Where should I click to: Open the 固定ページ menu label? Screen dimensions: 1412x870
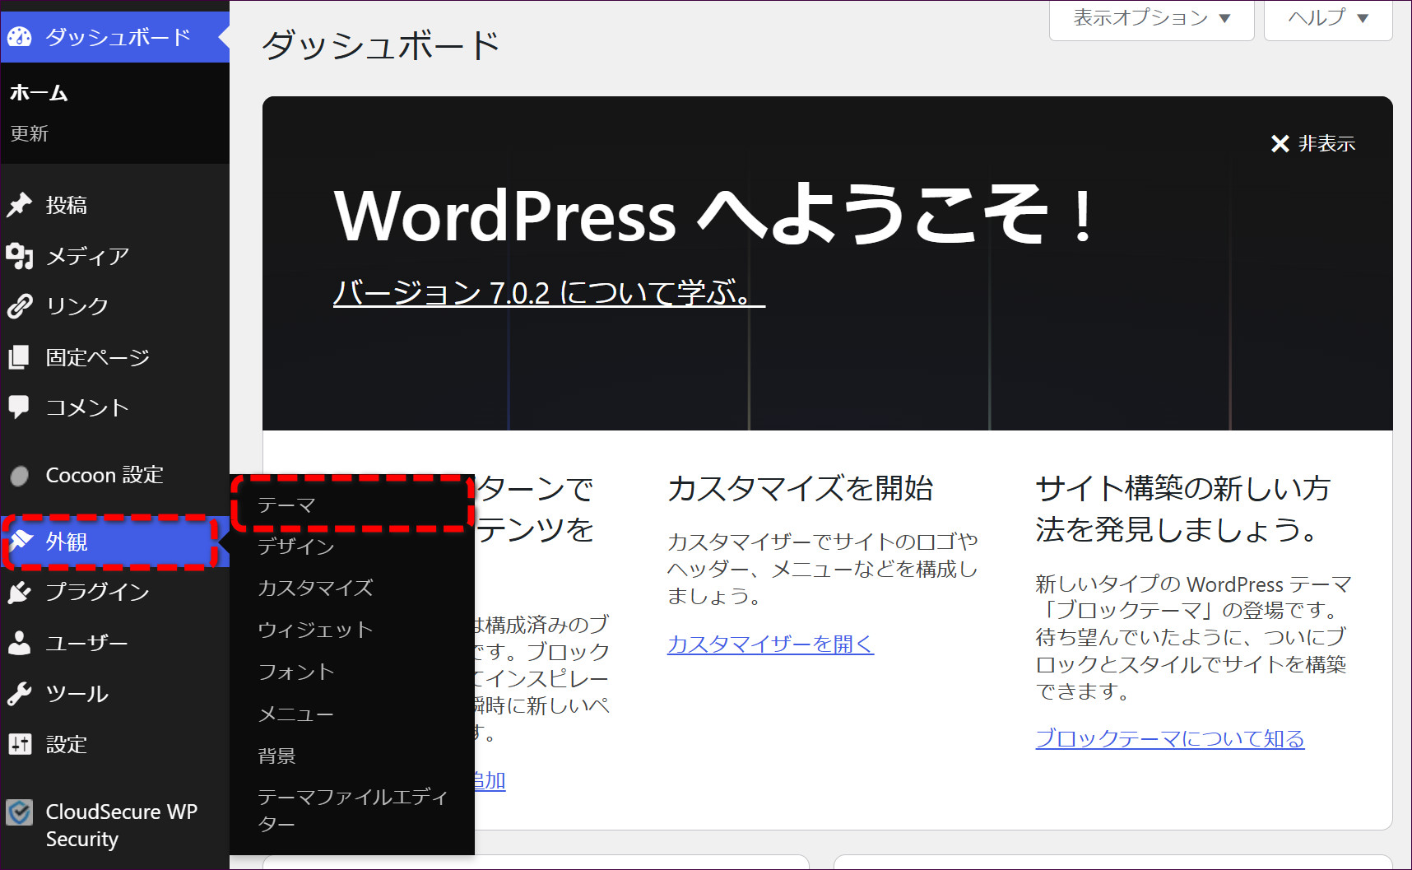coord(98,357)
